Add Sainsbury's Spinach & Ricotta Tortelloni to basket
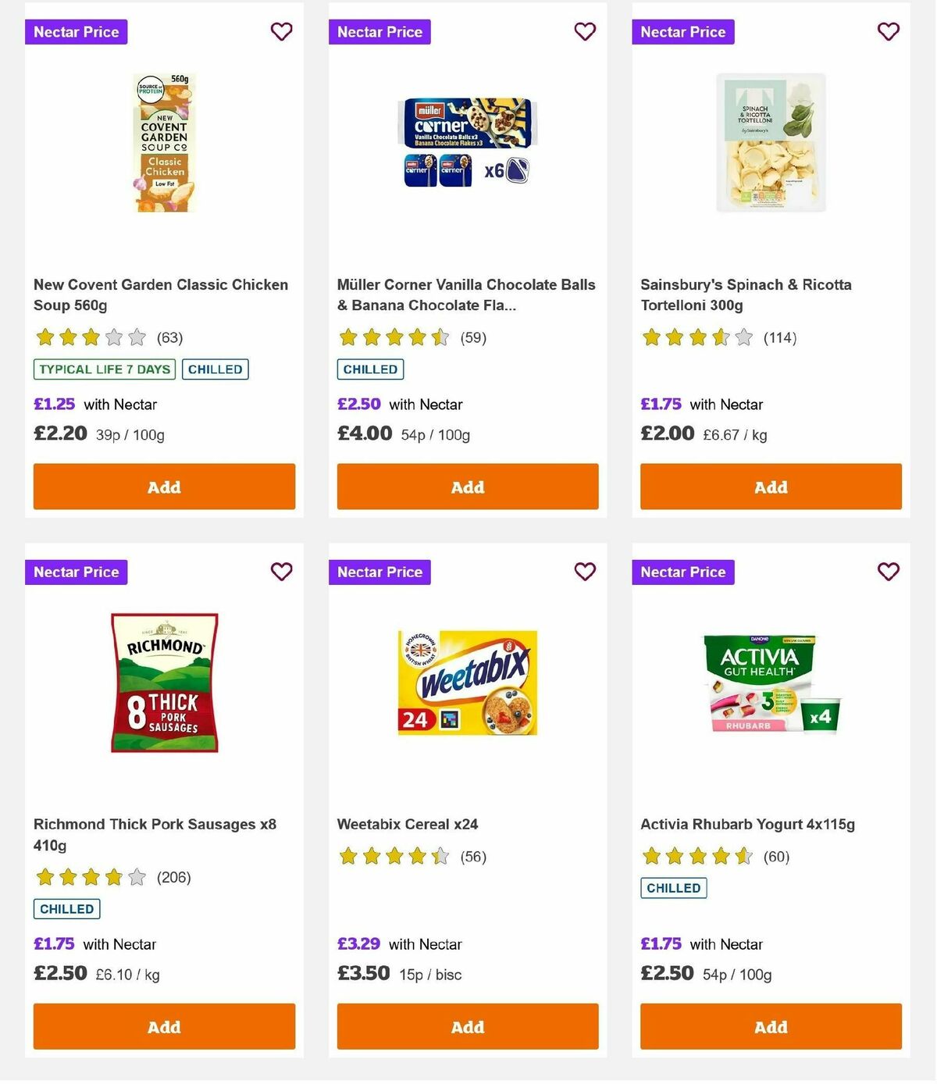 tap(771, 487)
